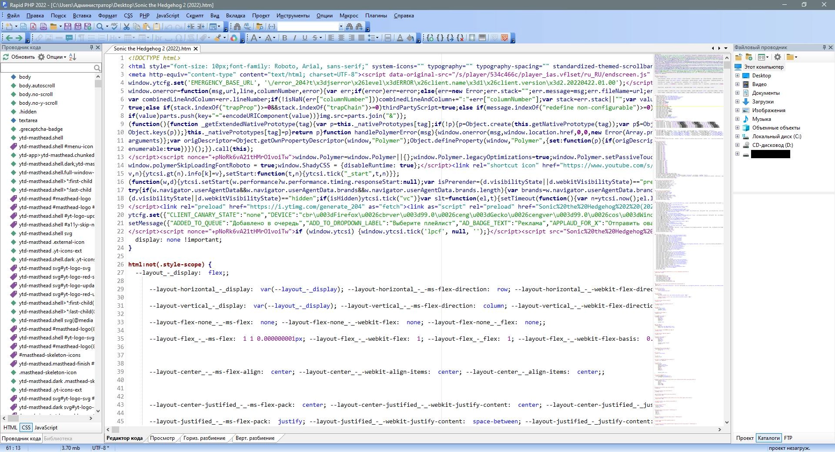The height and width of the screenshot is (452, 835).
Task: Open the Инструменты menu
Action: coord(293,15)
